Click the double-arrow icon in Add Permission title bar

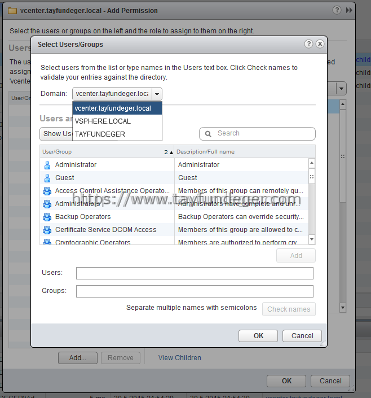(349, 10)
